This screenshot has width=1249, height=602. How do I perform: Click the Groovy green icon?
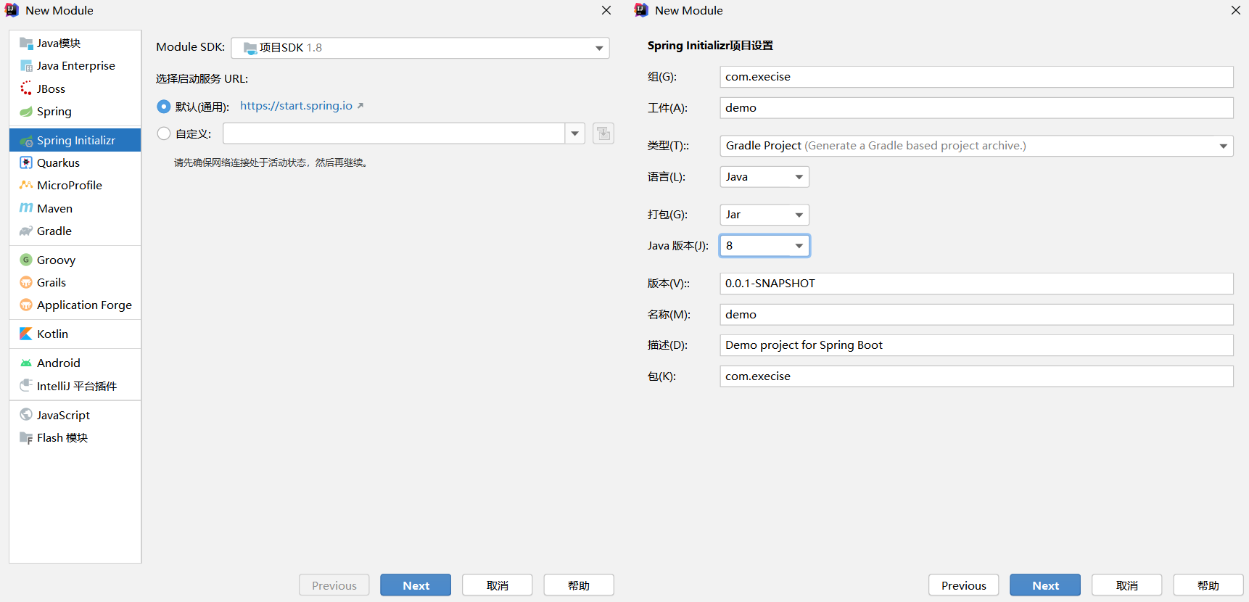click(26, 260)
